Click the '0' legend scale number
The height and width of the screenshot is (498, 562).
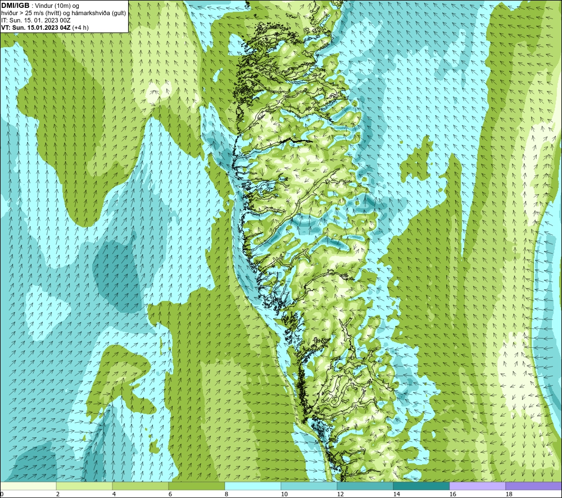coord(2,495)
